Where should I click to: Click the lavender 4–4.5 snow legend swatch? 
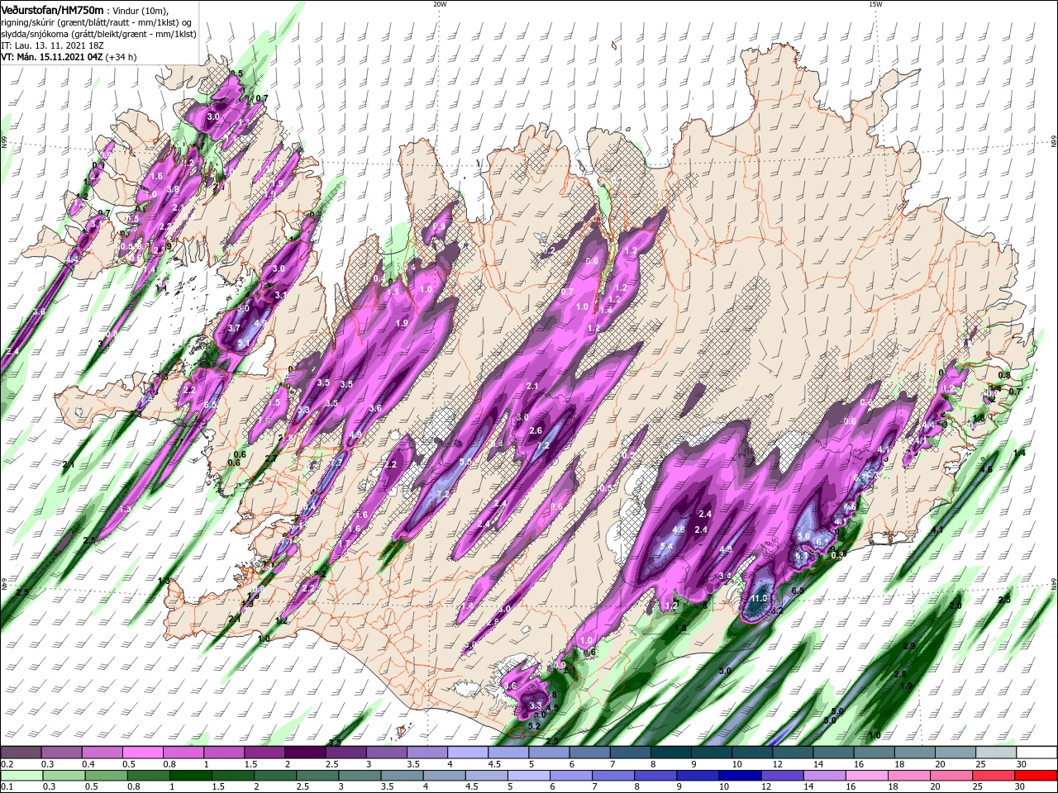[468, 753]
